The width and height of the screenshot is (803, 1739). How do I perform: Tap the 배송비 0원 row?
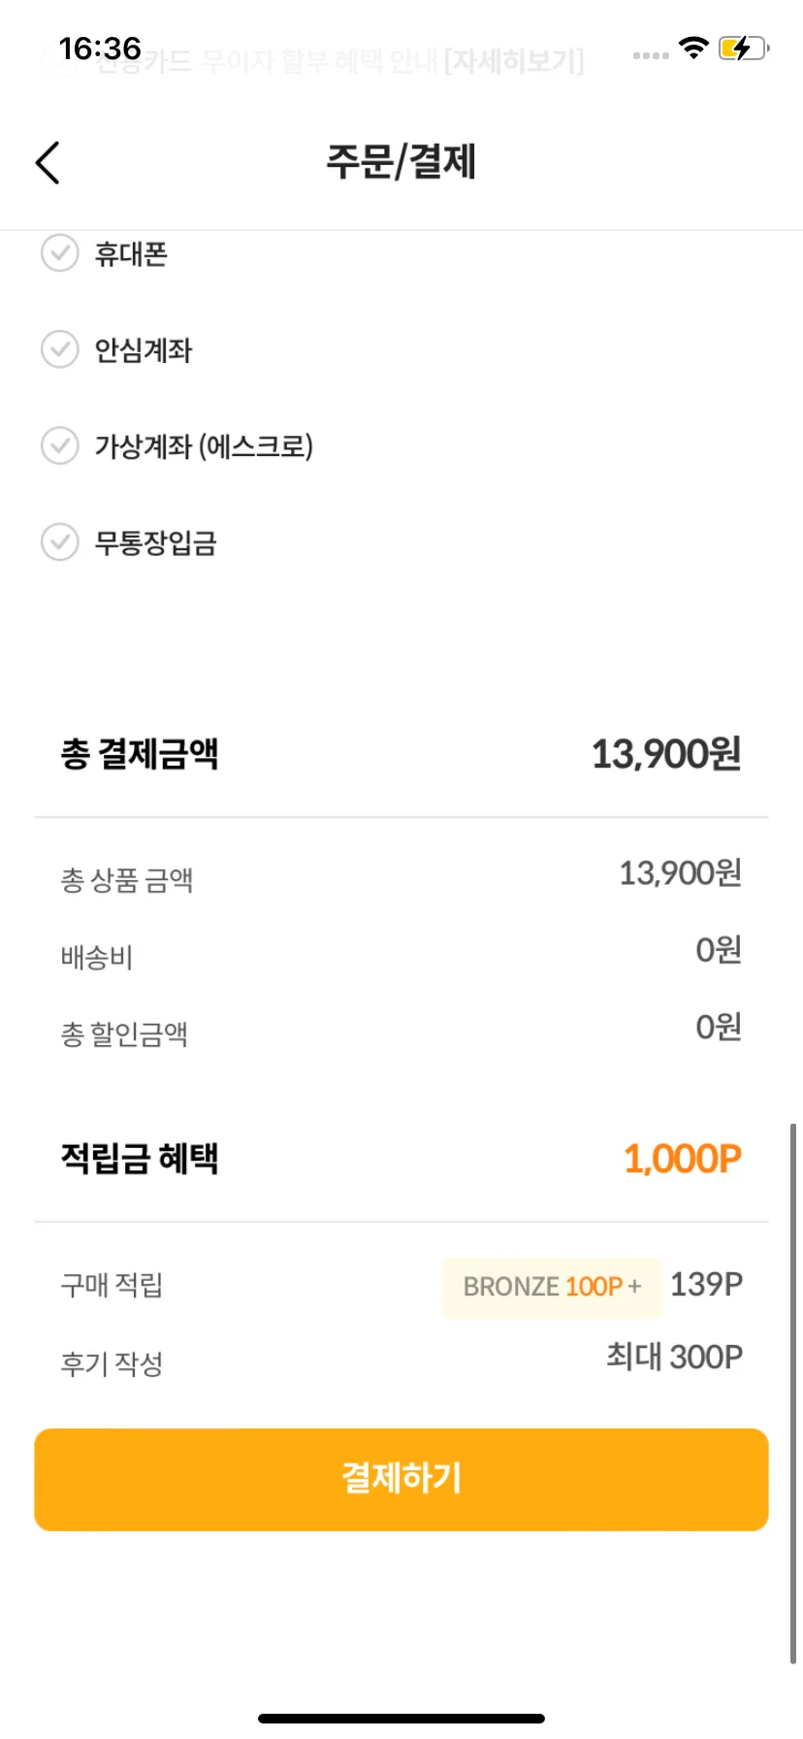(x=401, y=953)
